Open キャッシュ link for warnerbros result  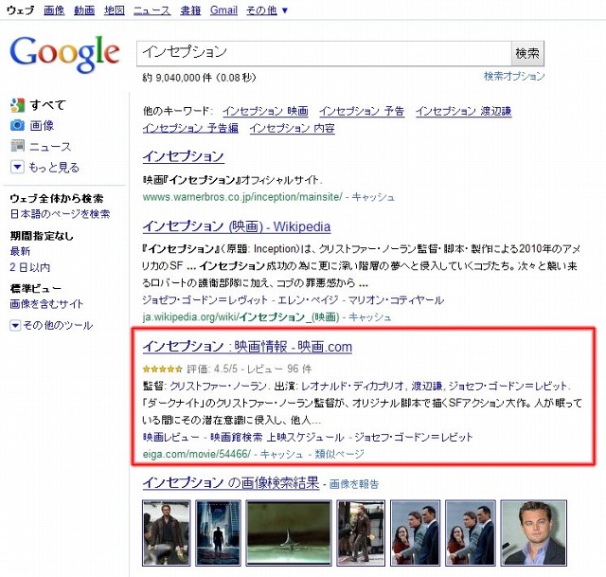(373, 197)
